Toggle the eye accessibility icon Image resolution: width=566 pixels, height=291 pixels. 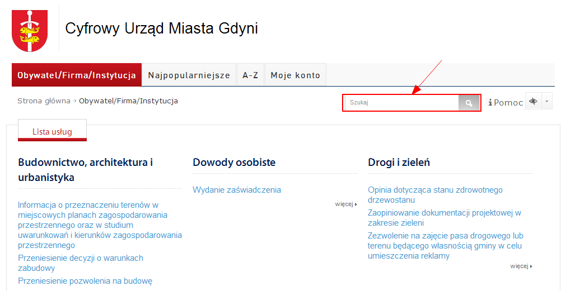[533, 102]
